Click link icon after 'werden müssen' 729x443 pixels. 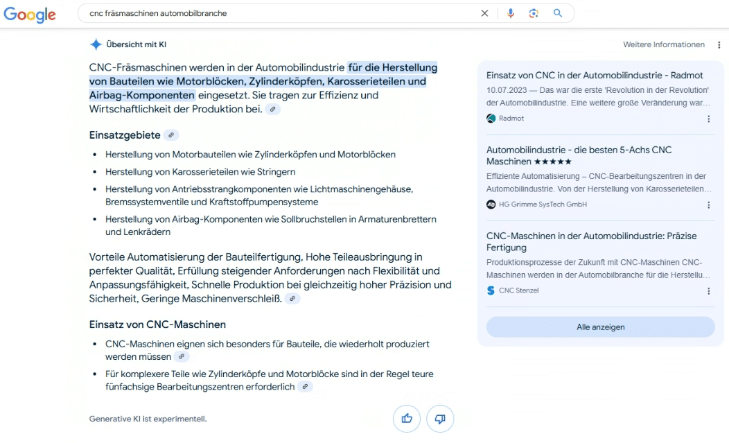pos(182,357)
